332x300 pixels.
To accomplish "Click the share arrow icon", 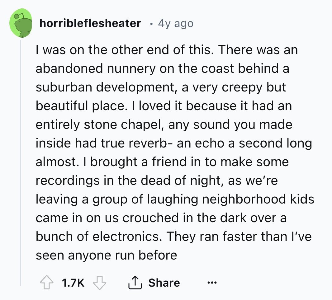I will click(x=135, y=283).
